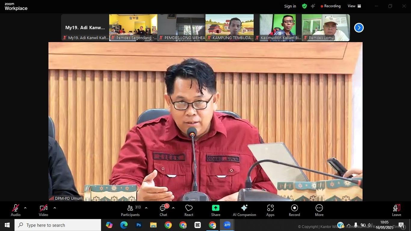
Task: Click the Recording indicator
Action: (331, 6)
